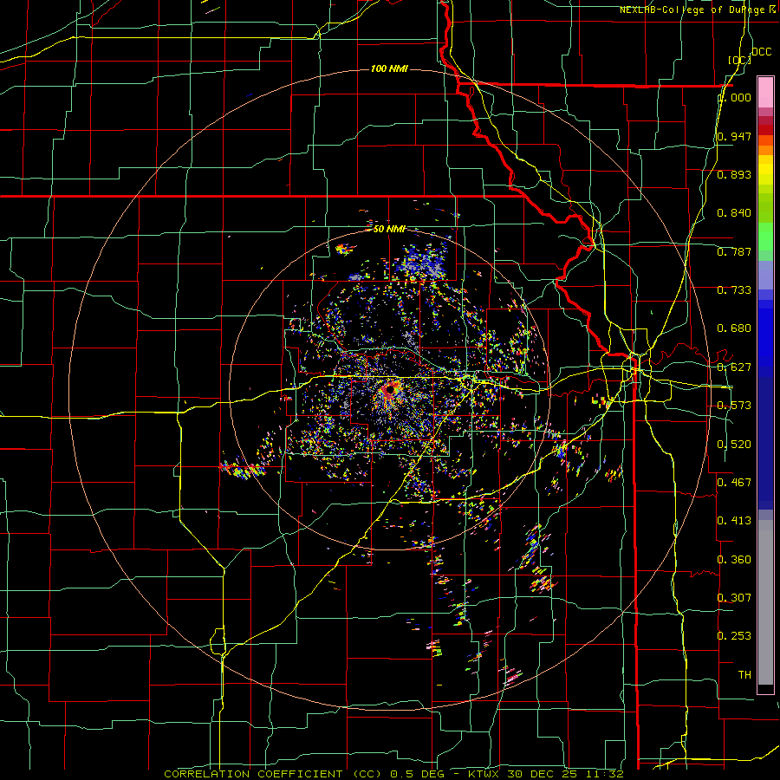The height and width of the screenshot is (780, 780).
Task: Select the CORRELATION COEFFICIENT caption at the bottom
Action: pyautogui.click(x=394, y=774)
